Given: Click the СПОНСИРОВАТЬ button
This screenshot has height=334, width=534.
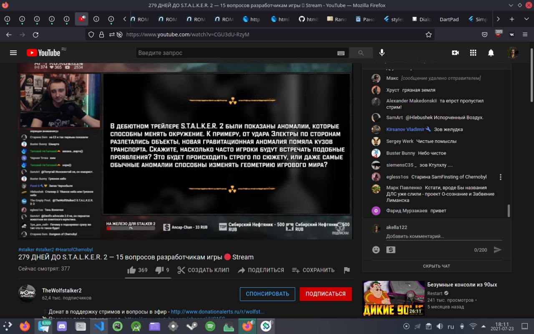Looking at the screenshot, I should (267, 294).
